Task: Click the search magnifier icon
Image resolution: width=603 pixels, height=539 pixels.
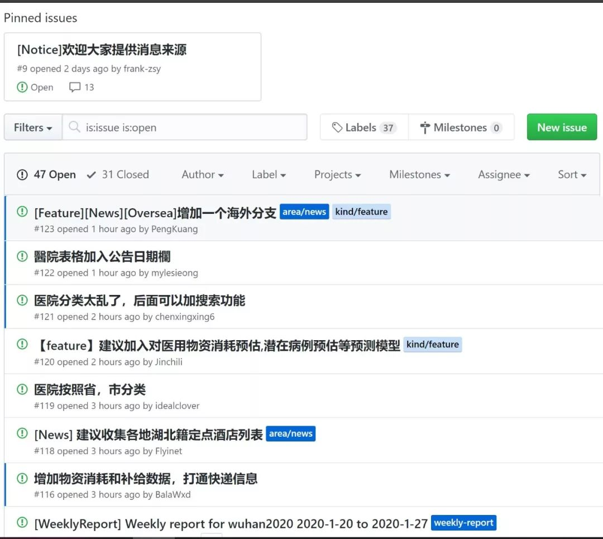Action: [x=74, y=127]
